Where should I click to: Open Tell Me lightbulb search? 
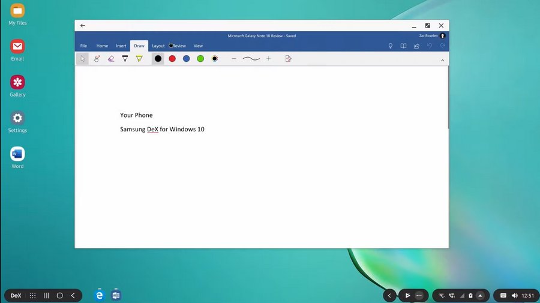click(x=390, y=46)
